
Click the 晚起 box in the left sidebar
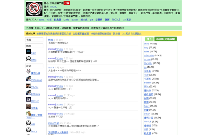[x=34, y=46]
